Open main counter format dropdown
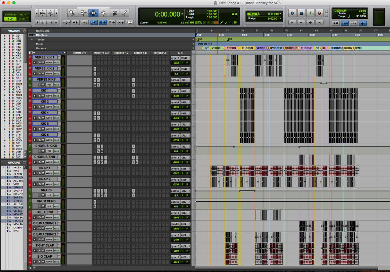The width and height of the screenshot is (390, 272). point(182,14)
